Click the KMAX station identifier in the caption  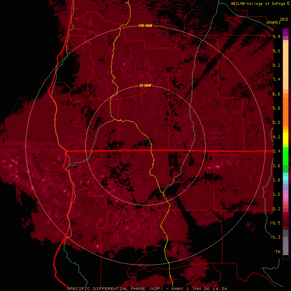(178, 289)
